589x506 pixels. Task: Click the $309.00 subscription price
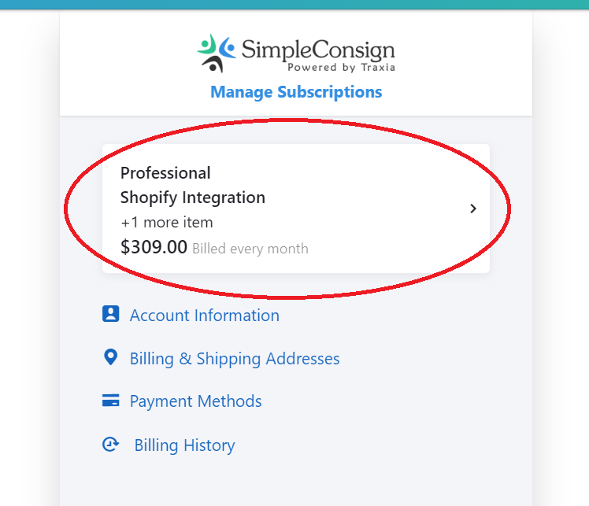pos(154,247)
